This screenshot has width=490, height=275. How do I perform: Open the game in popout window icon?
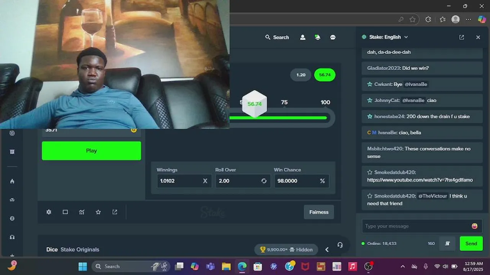pos(114,212)
